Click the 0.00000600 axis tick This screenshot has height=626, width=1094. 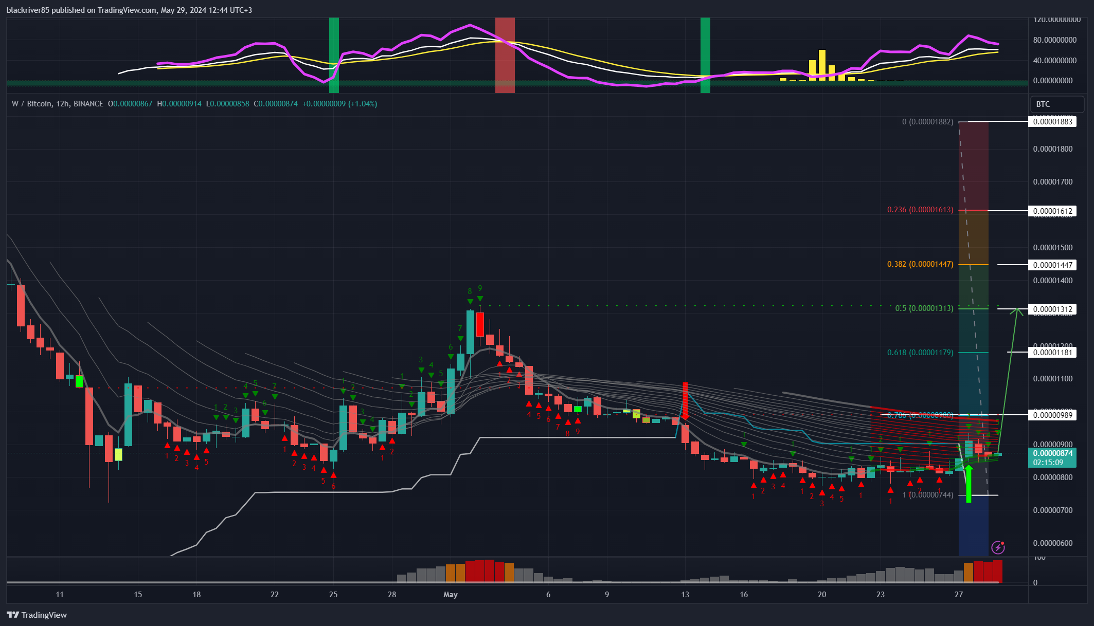[1053, 543]
